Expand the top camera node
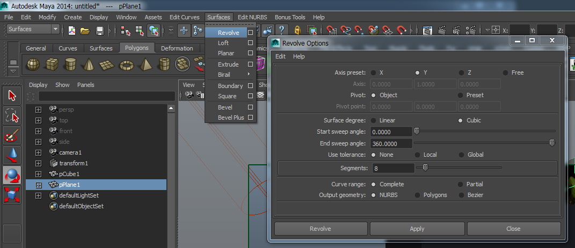The height and width of the screenshot is (248, 575). coord(39,120)
